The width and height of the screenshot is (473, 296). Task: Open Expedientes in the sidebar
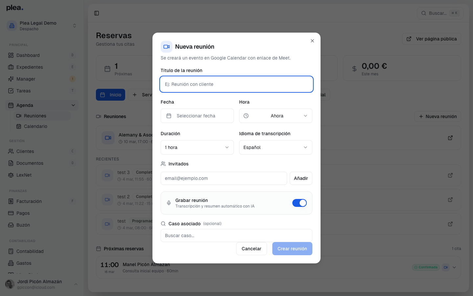(x=42, y=67)
